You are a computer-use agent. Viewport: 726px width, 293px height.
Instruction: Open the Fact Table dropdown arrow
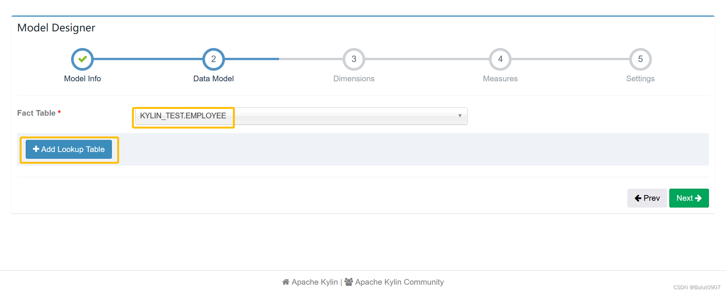point(460,116)
